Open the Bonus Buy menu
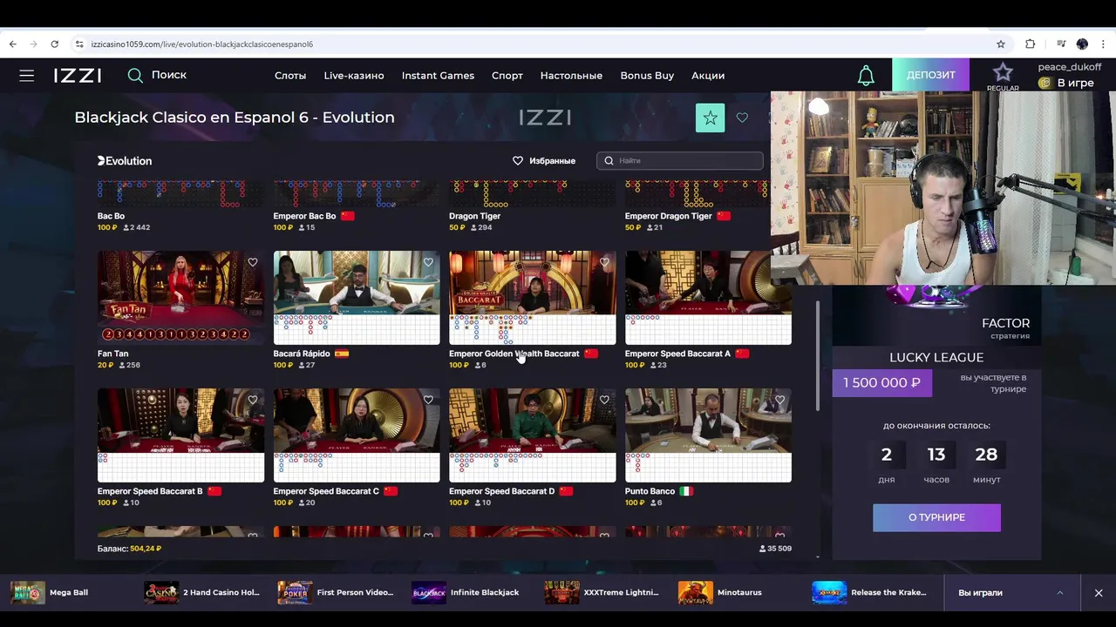 click(647, 76)
